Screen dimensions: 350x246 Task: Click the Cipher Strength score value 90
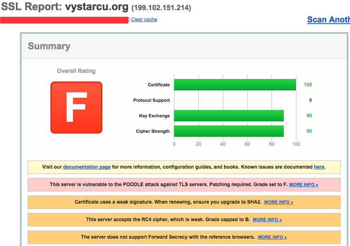[309, 131]
